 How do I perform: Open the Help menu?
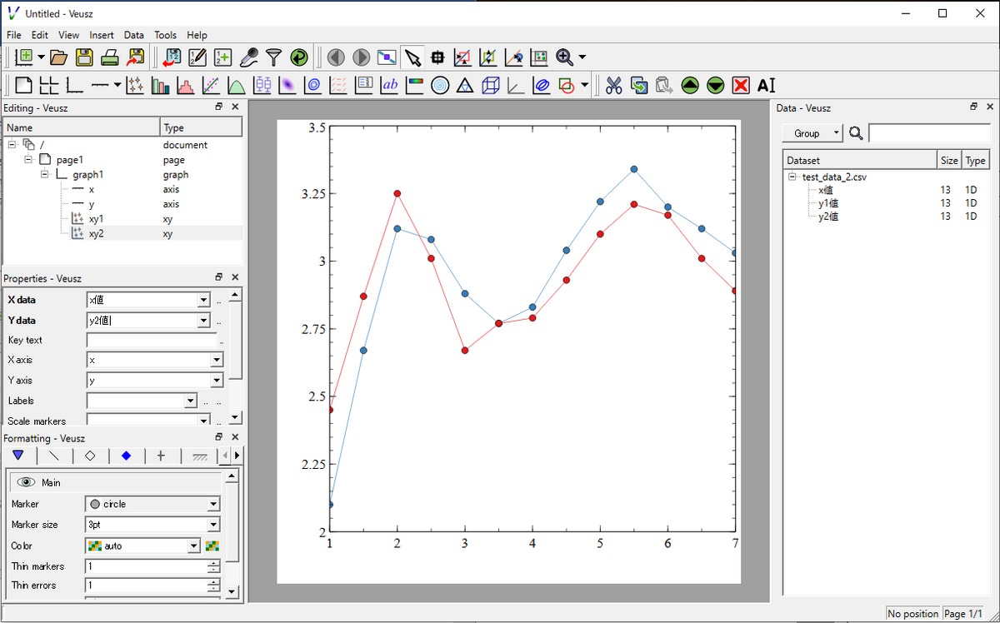click(x=197, y=35)
